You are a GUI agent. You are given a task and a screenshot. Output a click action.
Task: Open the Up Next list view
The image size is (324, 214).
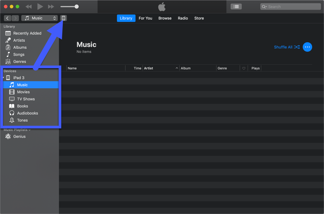click(236, 6)
